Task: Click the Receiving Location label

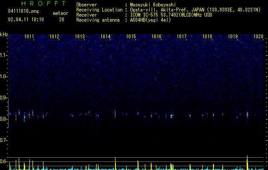Action: pos(99,10)
